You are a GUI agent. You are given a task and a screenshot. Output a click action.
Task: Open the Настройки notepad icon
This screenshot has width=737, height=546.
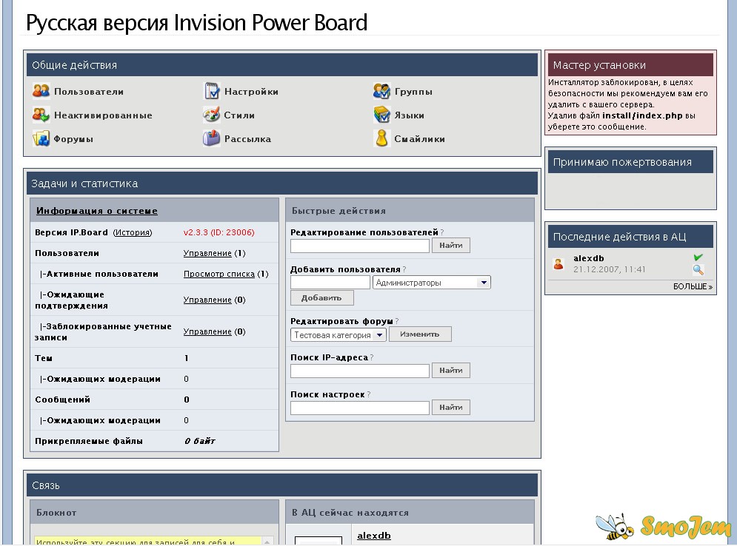(212, 90)
